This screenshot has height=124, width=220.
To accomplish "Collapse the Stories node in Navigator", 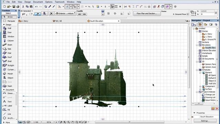I will point(197,31).
